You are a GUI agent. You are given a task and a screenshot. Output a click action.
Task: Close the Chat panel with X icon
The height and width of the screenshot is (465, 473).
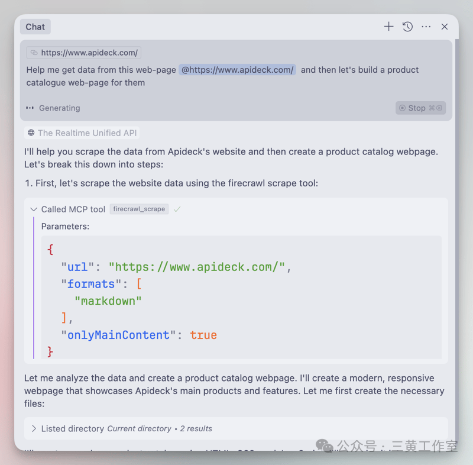(x=445, y=27)
